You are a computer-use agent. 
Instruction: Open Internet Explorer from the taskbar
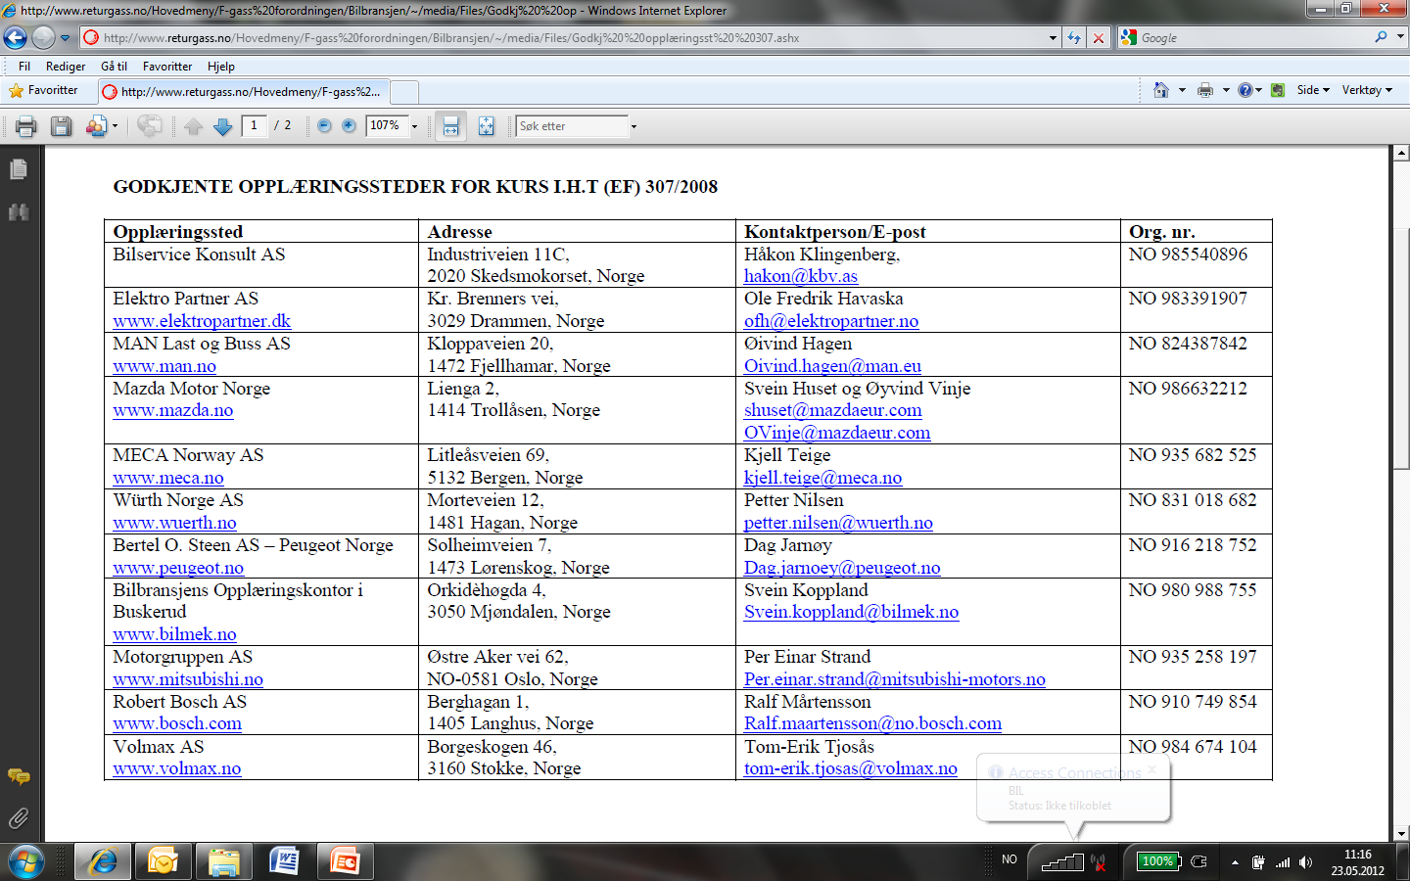[102, 861]
